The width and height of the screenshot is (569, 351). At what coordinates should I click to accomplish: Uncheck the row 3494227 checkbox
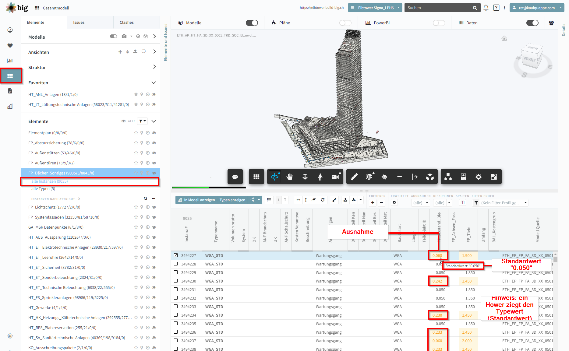[x=176, y=255]
